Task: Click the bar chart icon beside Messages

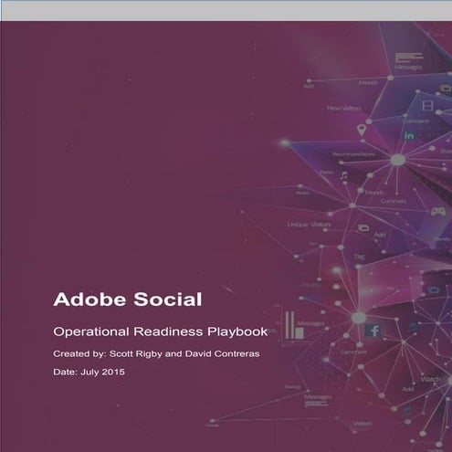Action: 294,325
